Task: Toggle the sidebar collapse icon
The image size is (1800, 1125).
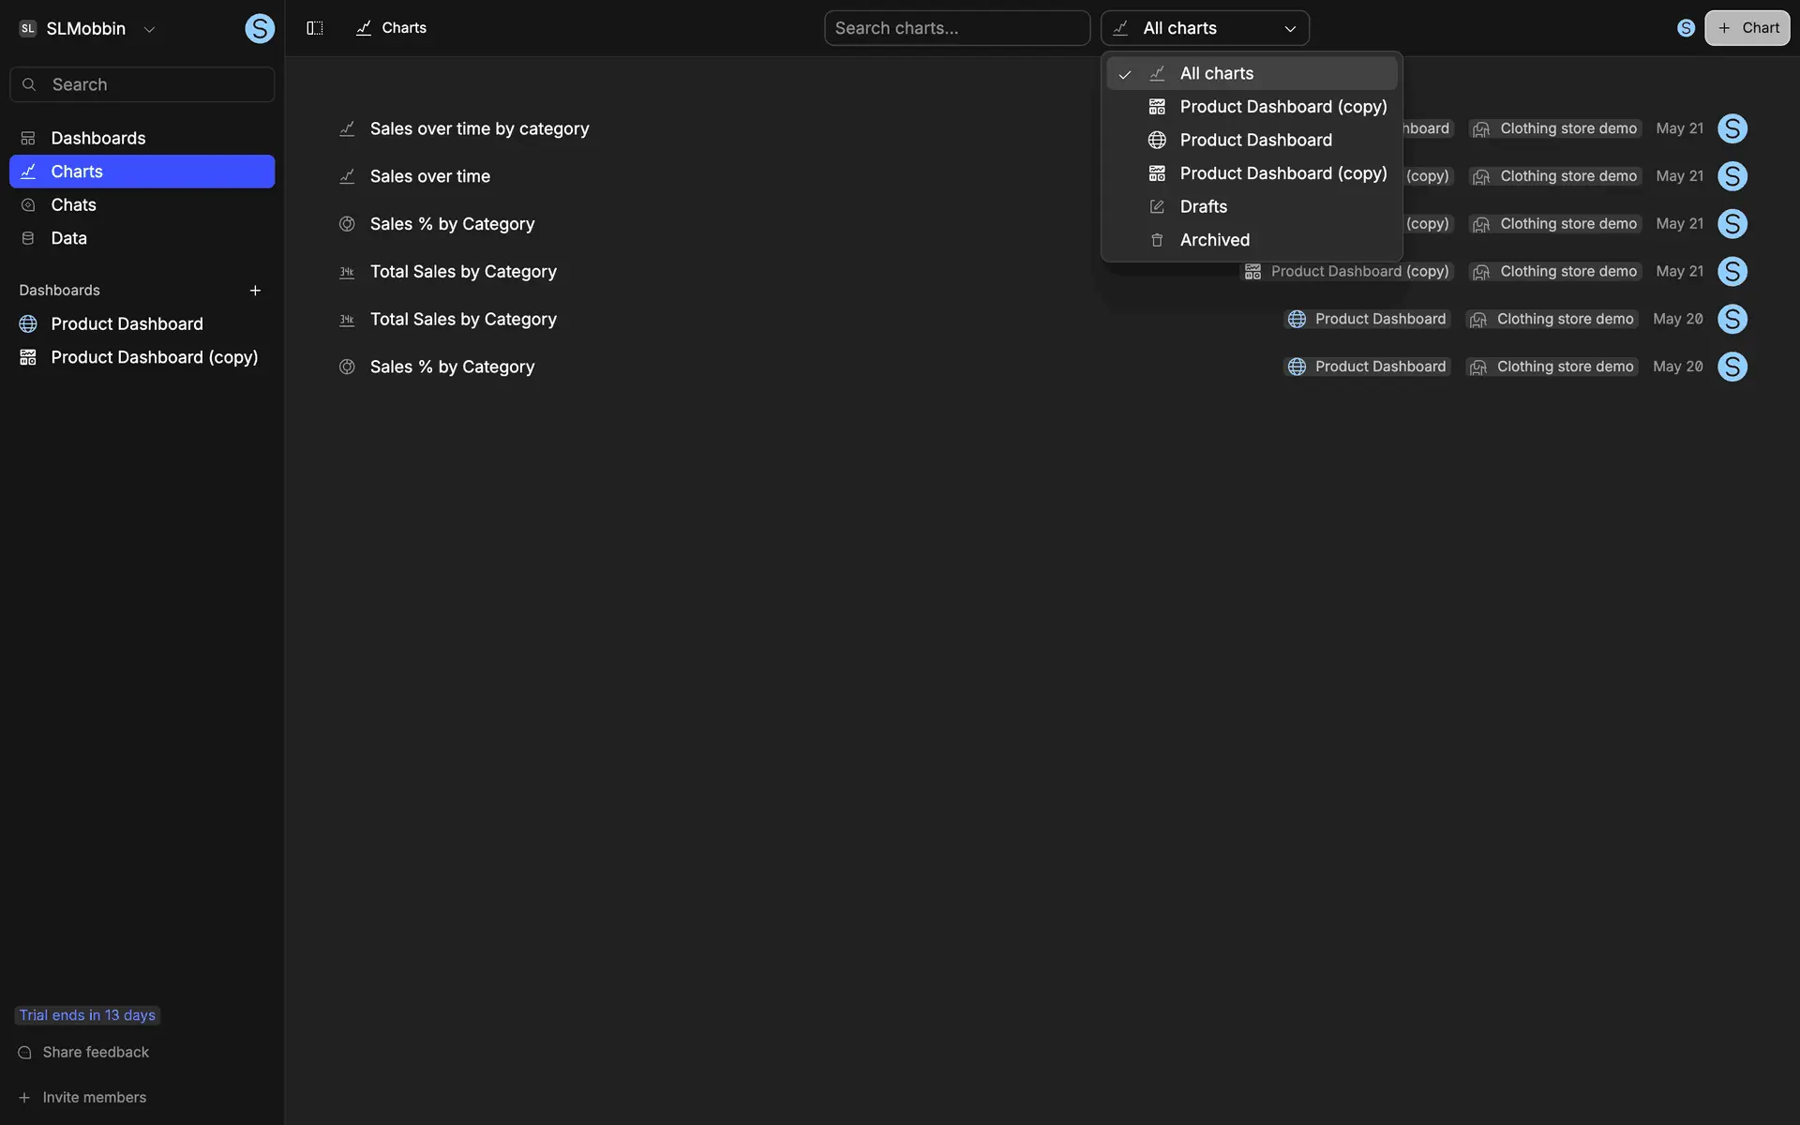Action: pos(315,28)
